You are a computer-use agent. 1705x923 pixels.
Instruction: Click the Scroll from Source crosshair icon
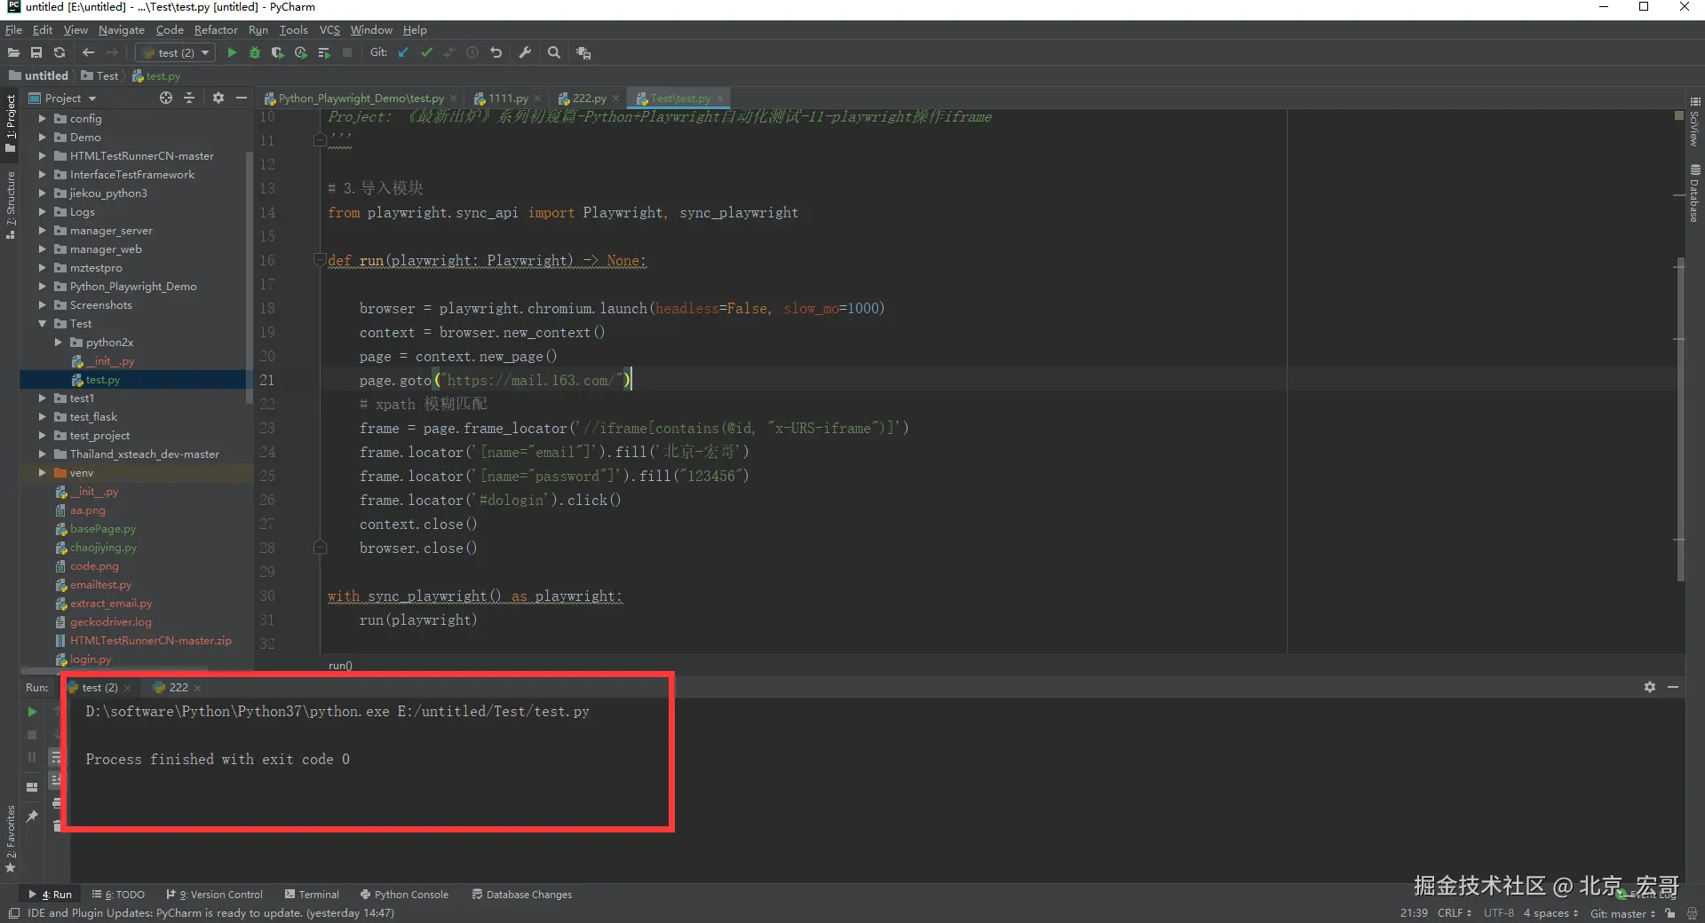[166, 98]
